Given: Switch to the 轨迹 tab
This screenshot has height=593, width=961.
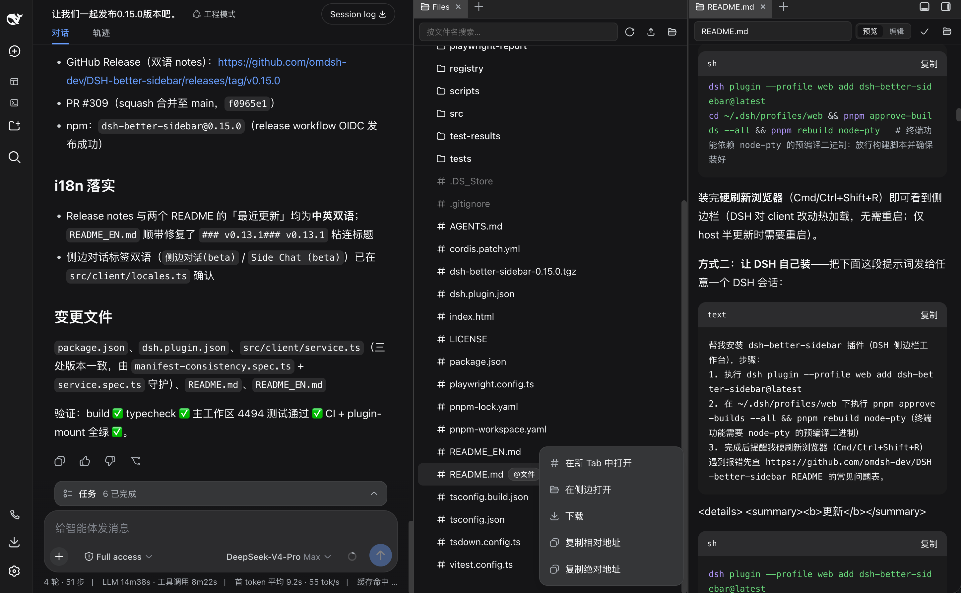Looking at the screenshot, I should (101, 33).
